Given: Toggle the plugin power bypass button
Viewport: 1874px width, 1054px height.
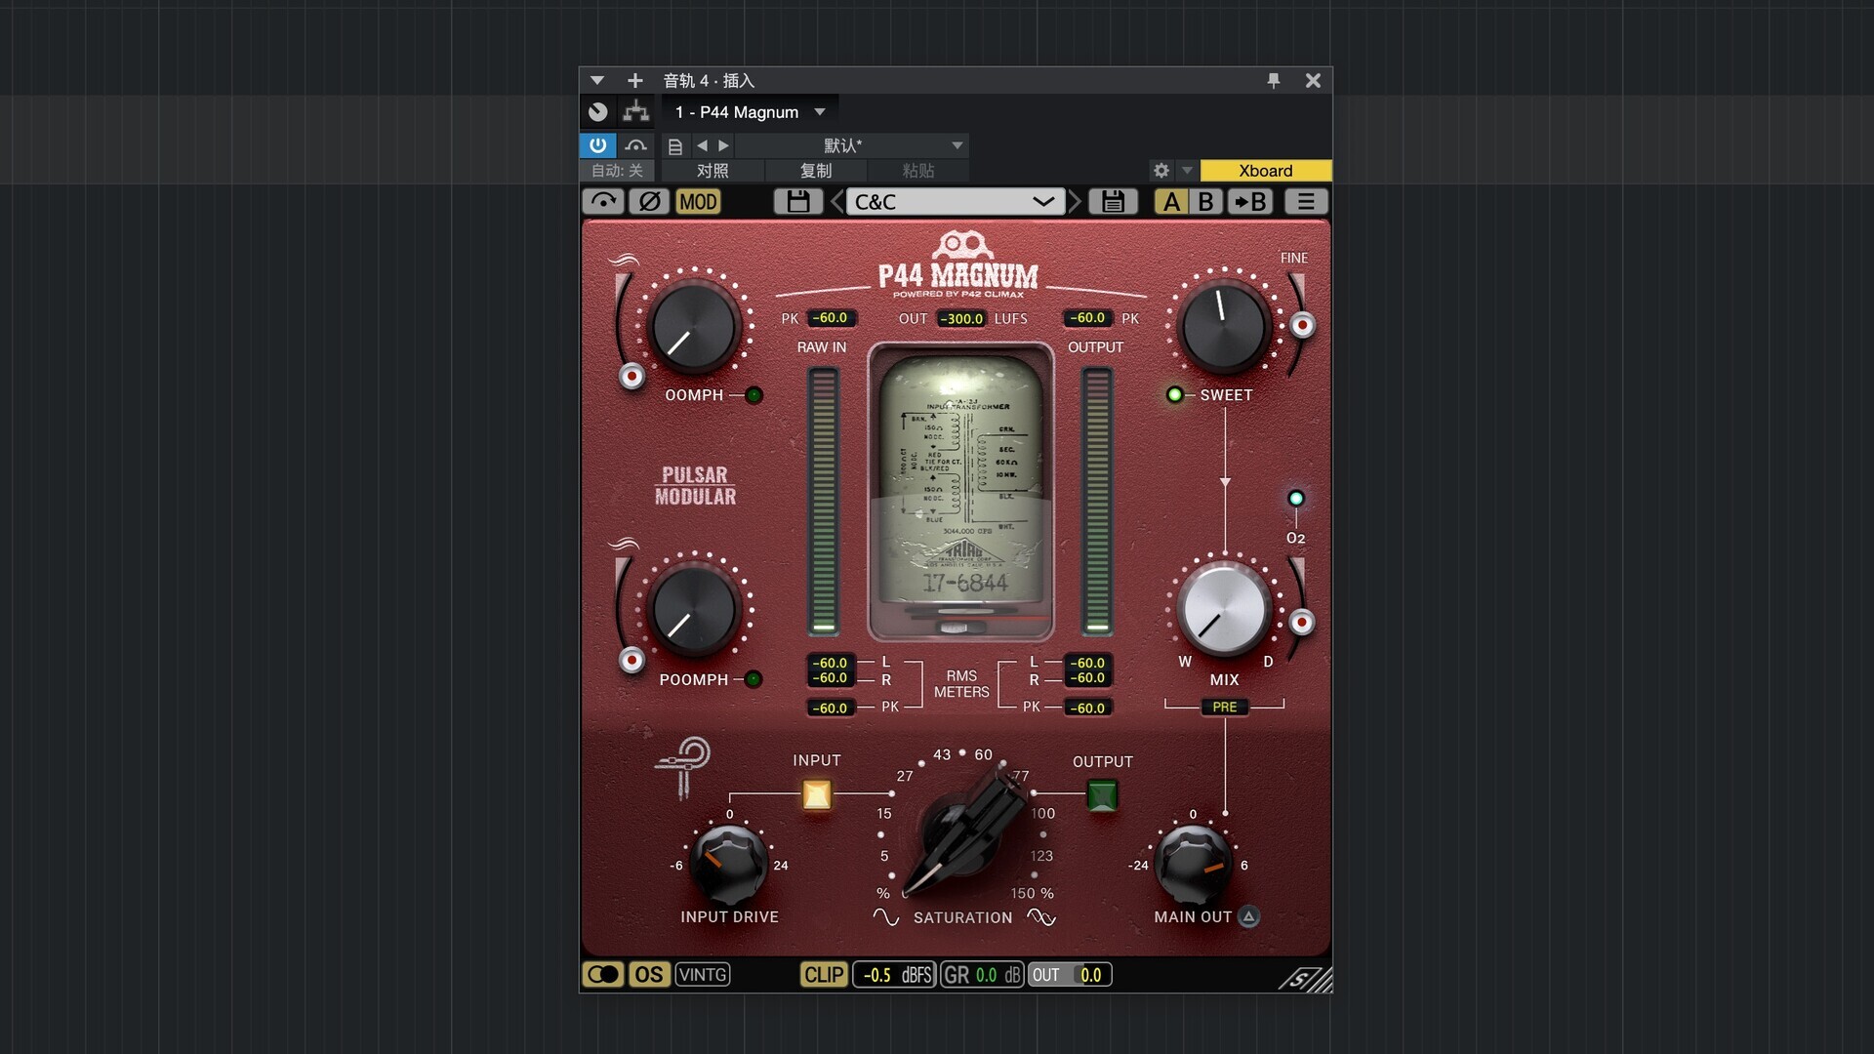Looking at the screenshot, I should 597,145.
